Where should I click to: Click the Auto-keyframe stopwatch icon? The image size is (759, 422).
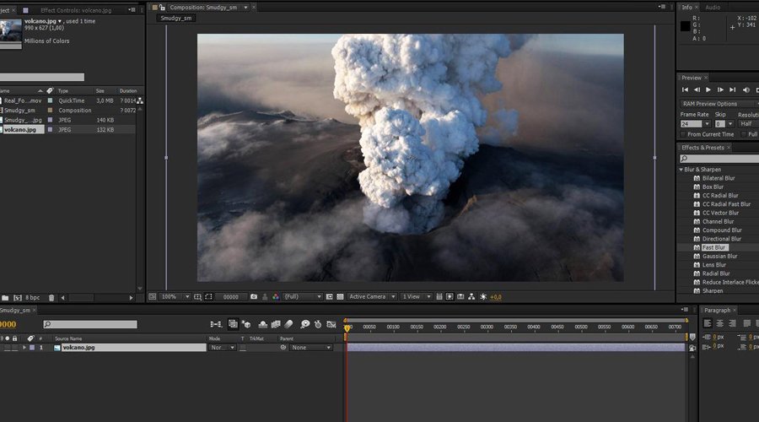318,324
